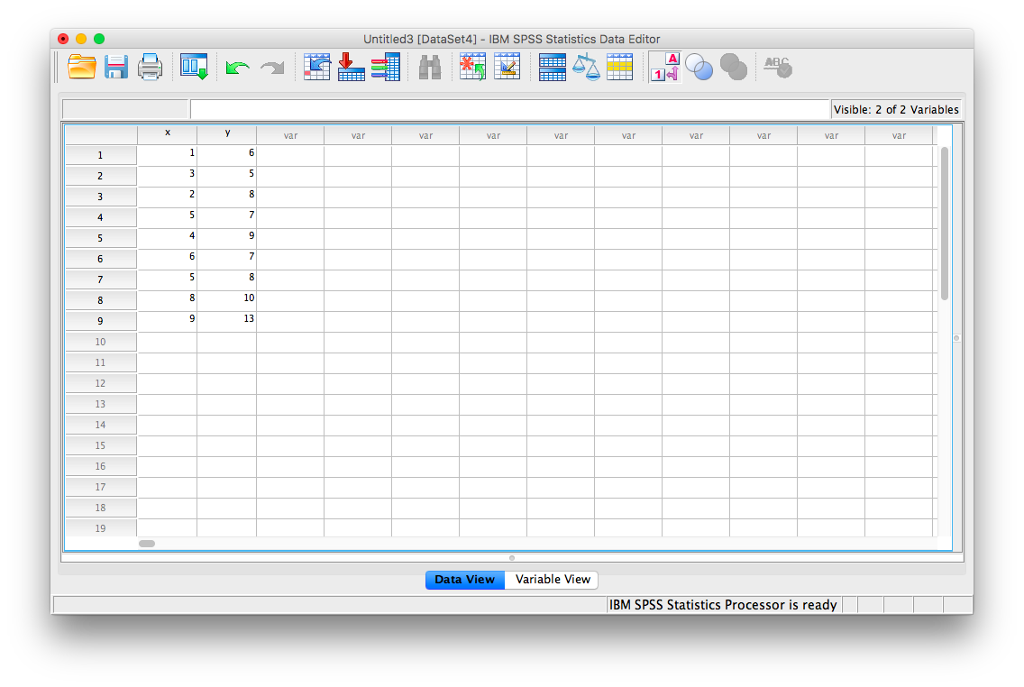Click the vertical pane splitter handle
1024x687 pixels.
pyautogui.click(x=956, y=338)
